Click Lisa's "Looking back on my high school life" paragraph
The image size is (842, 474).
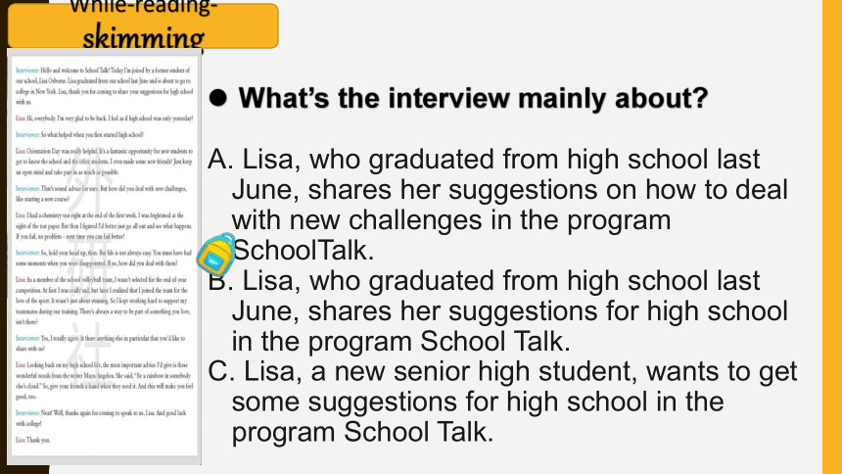(104, 381)
